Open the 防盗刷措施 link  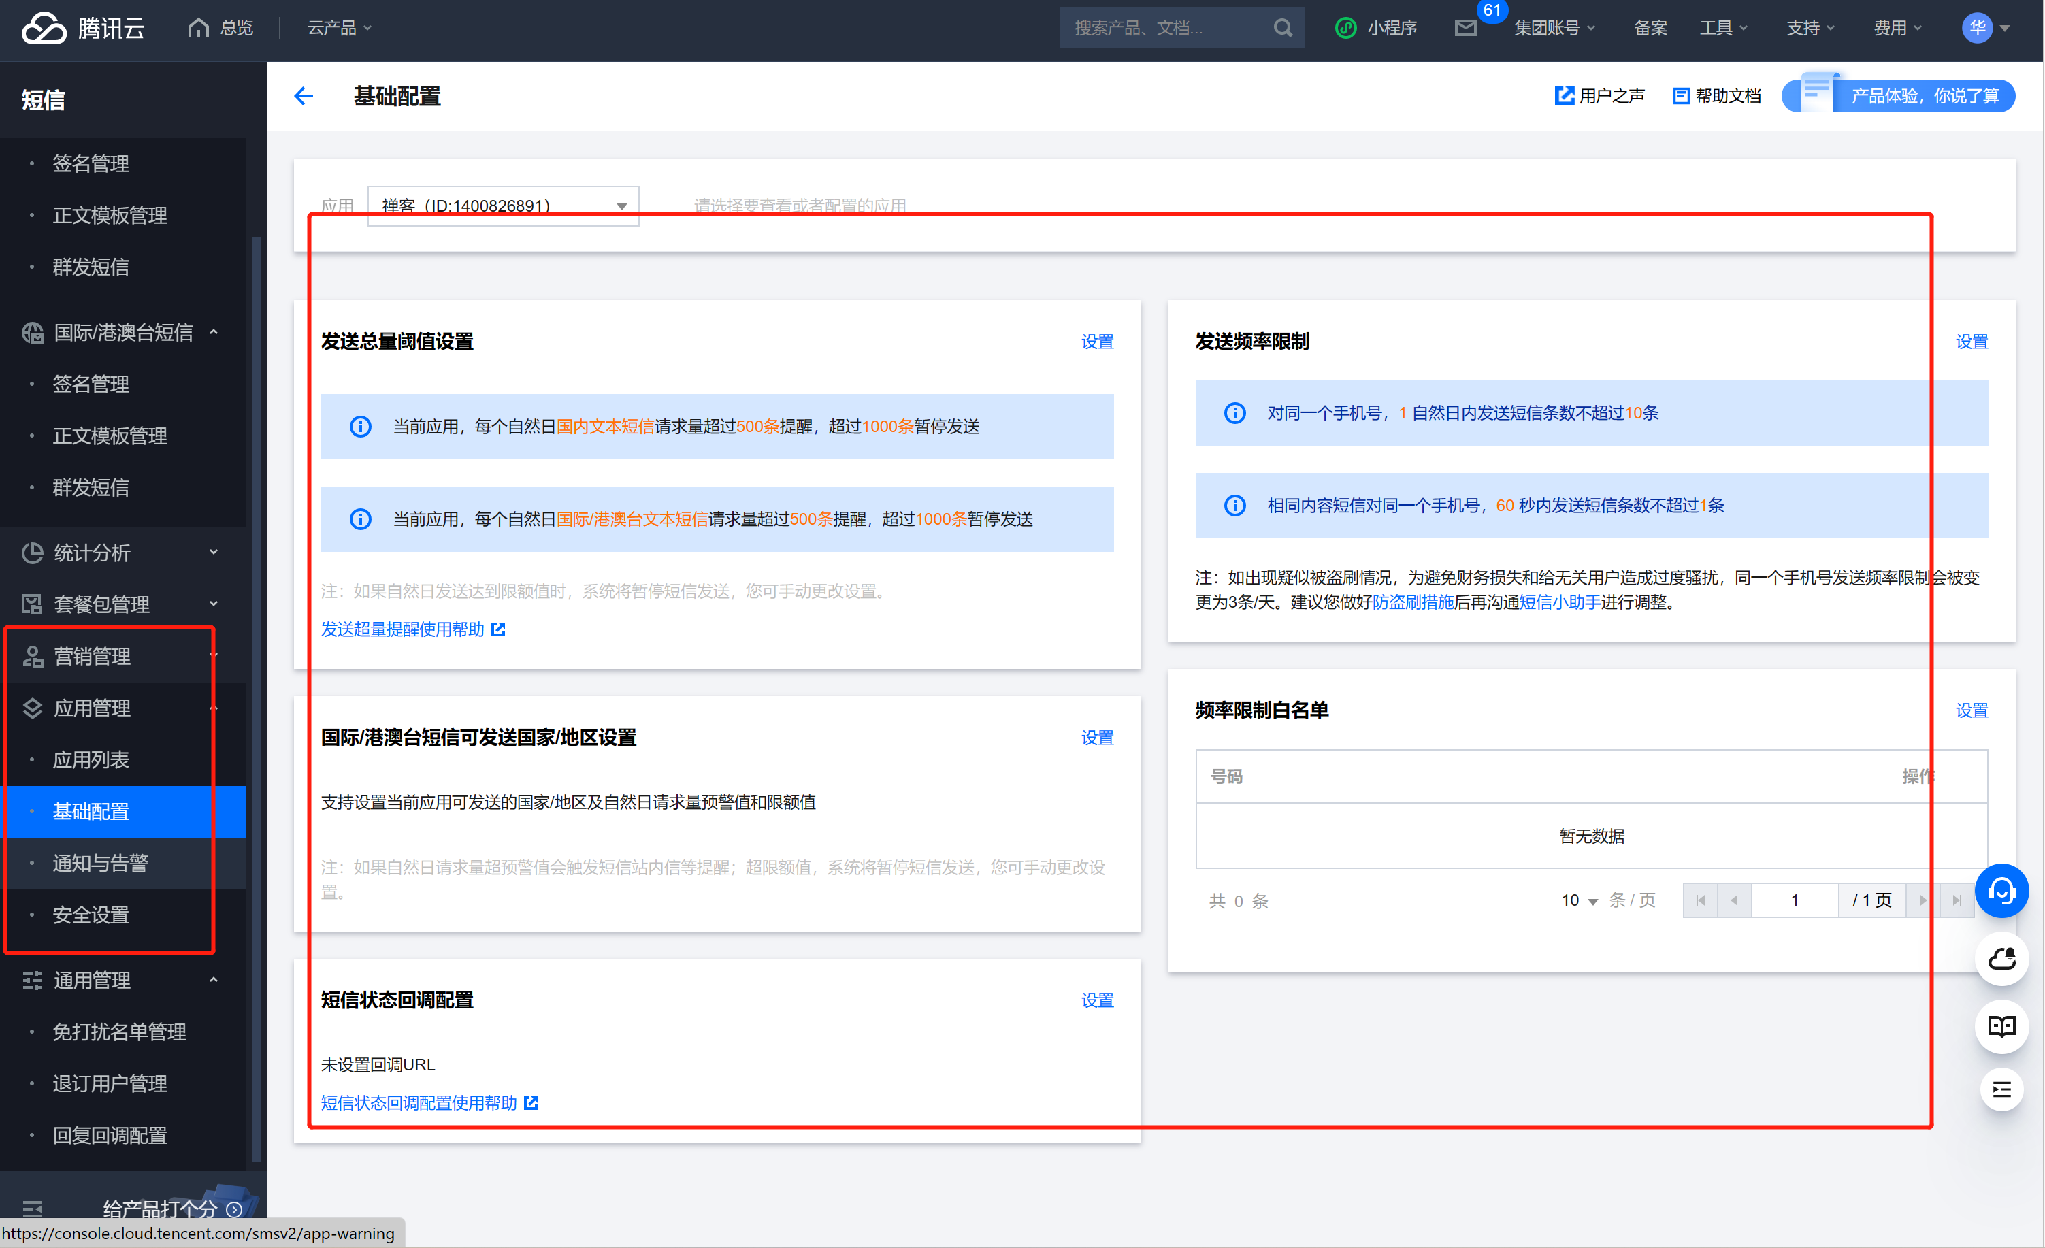1413,602
